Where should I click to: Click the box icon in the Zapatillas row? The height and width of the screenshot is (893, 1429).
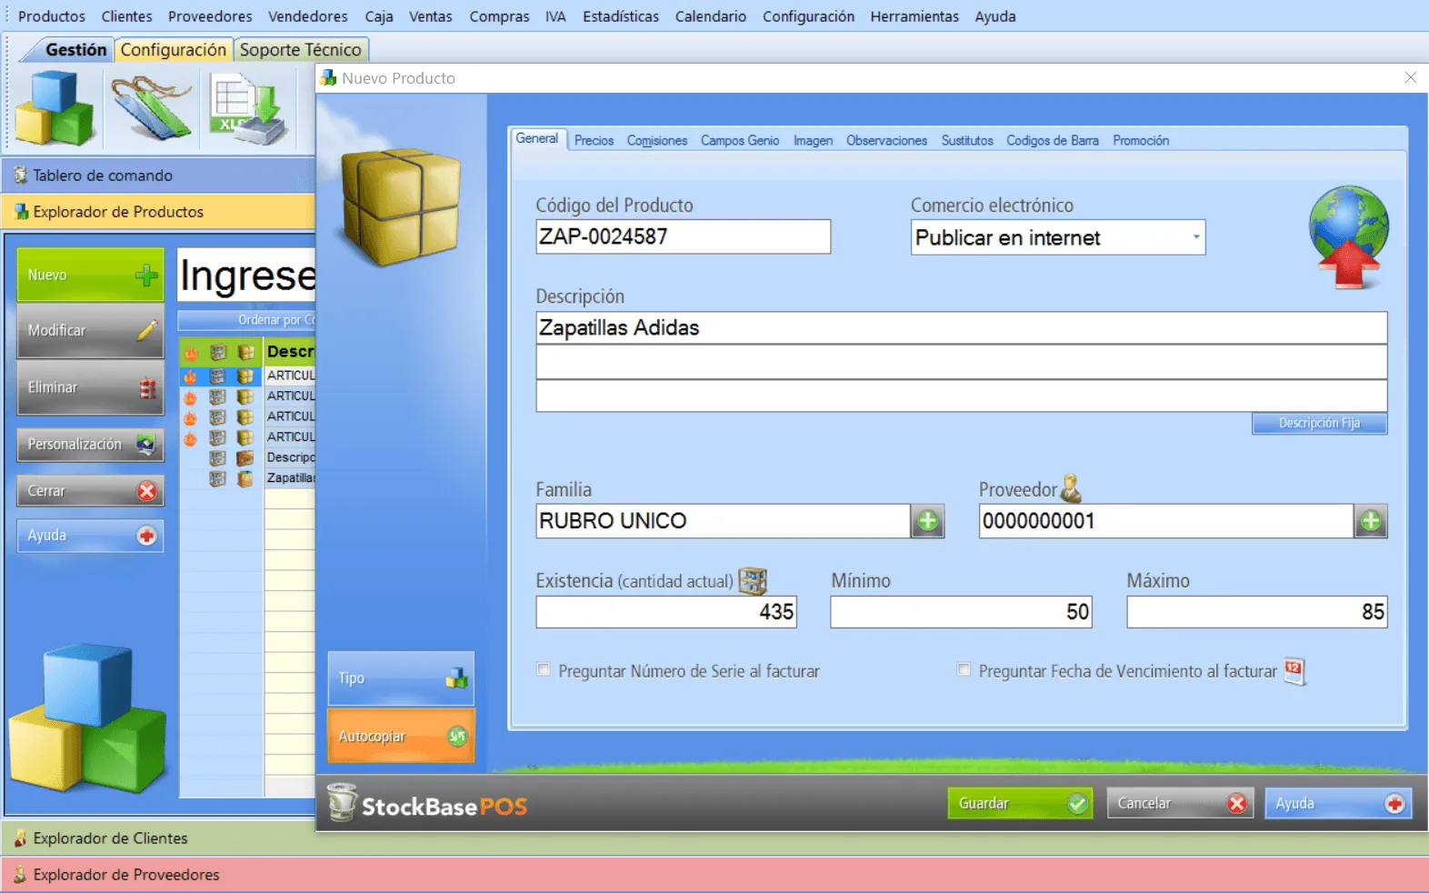(245, 478)
